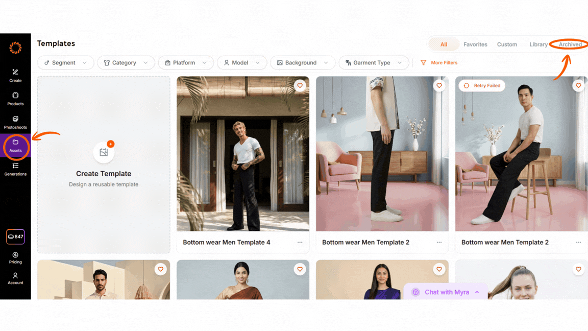
Task: Open Pricing from the sidebar
Action: [x=15, y=258]
